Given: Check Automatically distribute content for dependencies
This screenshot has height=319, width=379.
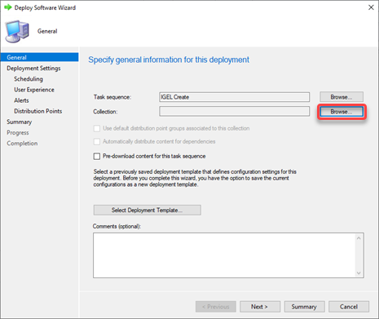Looking at the screenshot, I should pos(97,142).
